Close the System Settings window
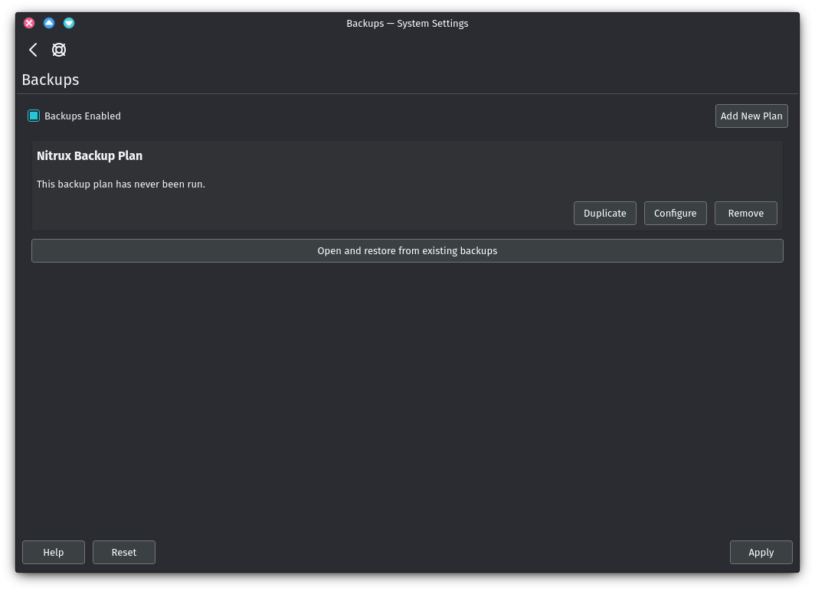The width and height of the screenshot is (815, 591). tap(29, 23)
